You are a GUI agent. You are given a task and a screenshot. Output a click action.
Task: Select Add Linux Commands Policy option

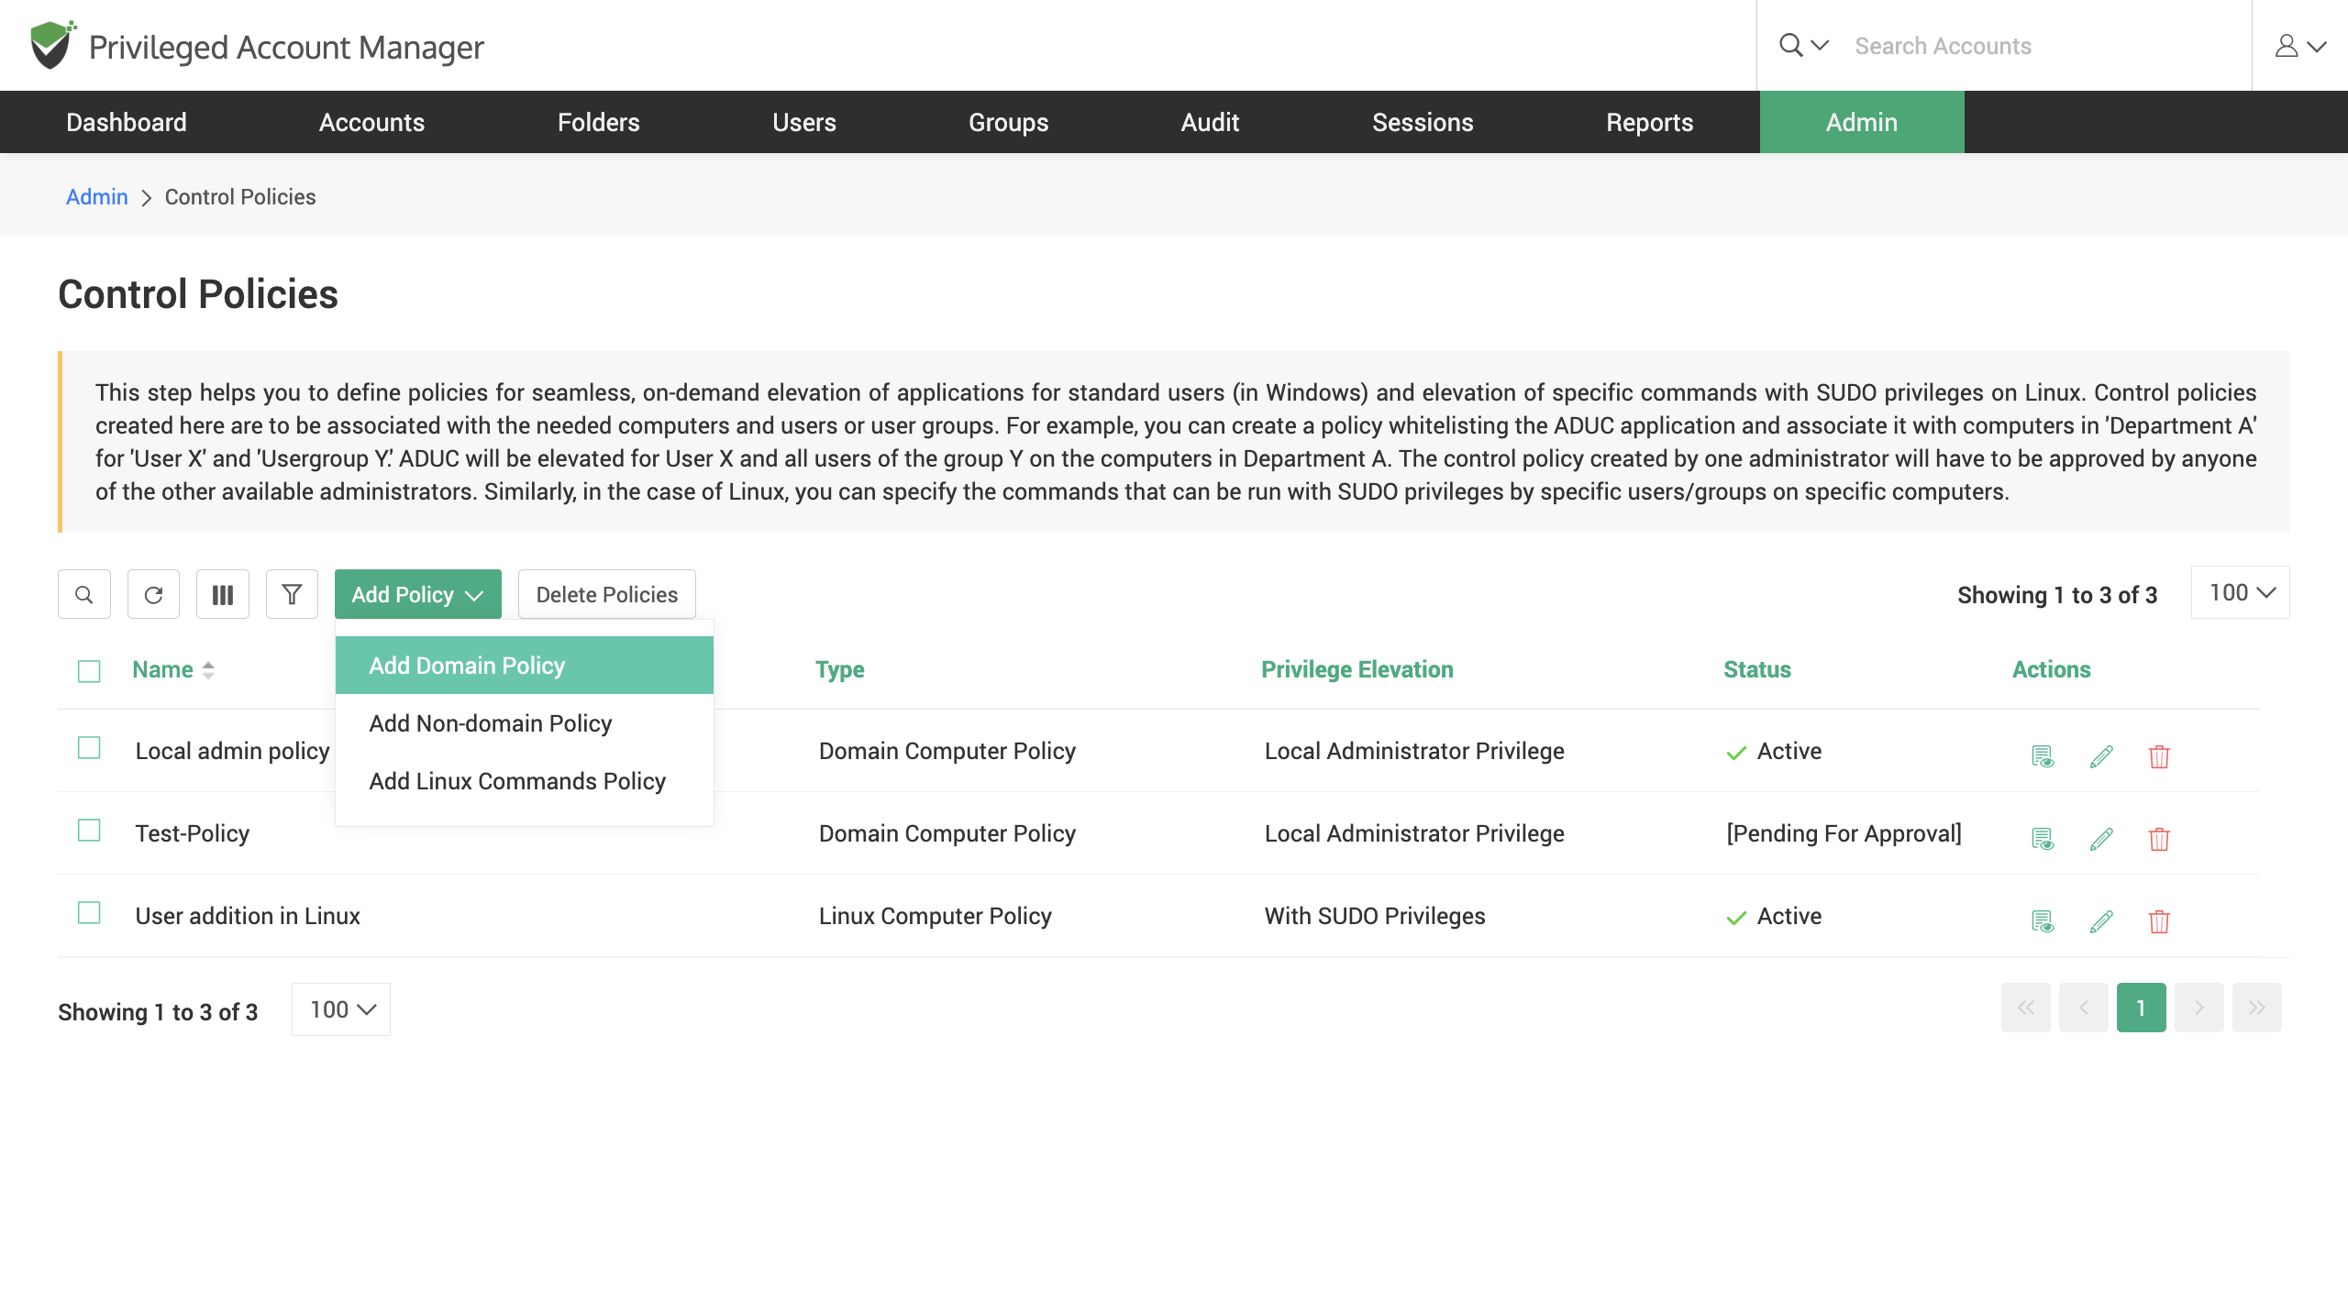517,780
